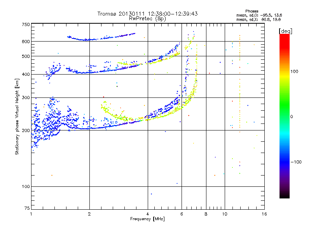Image resolution: width=311 pixels, height=233 pixels.
Task: Click the 'Frequency [MHz]' axis title
Action: point(147,219)
